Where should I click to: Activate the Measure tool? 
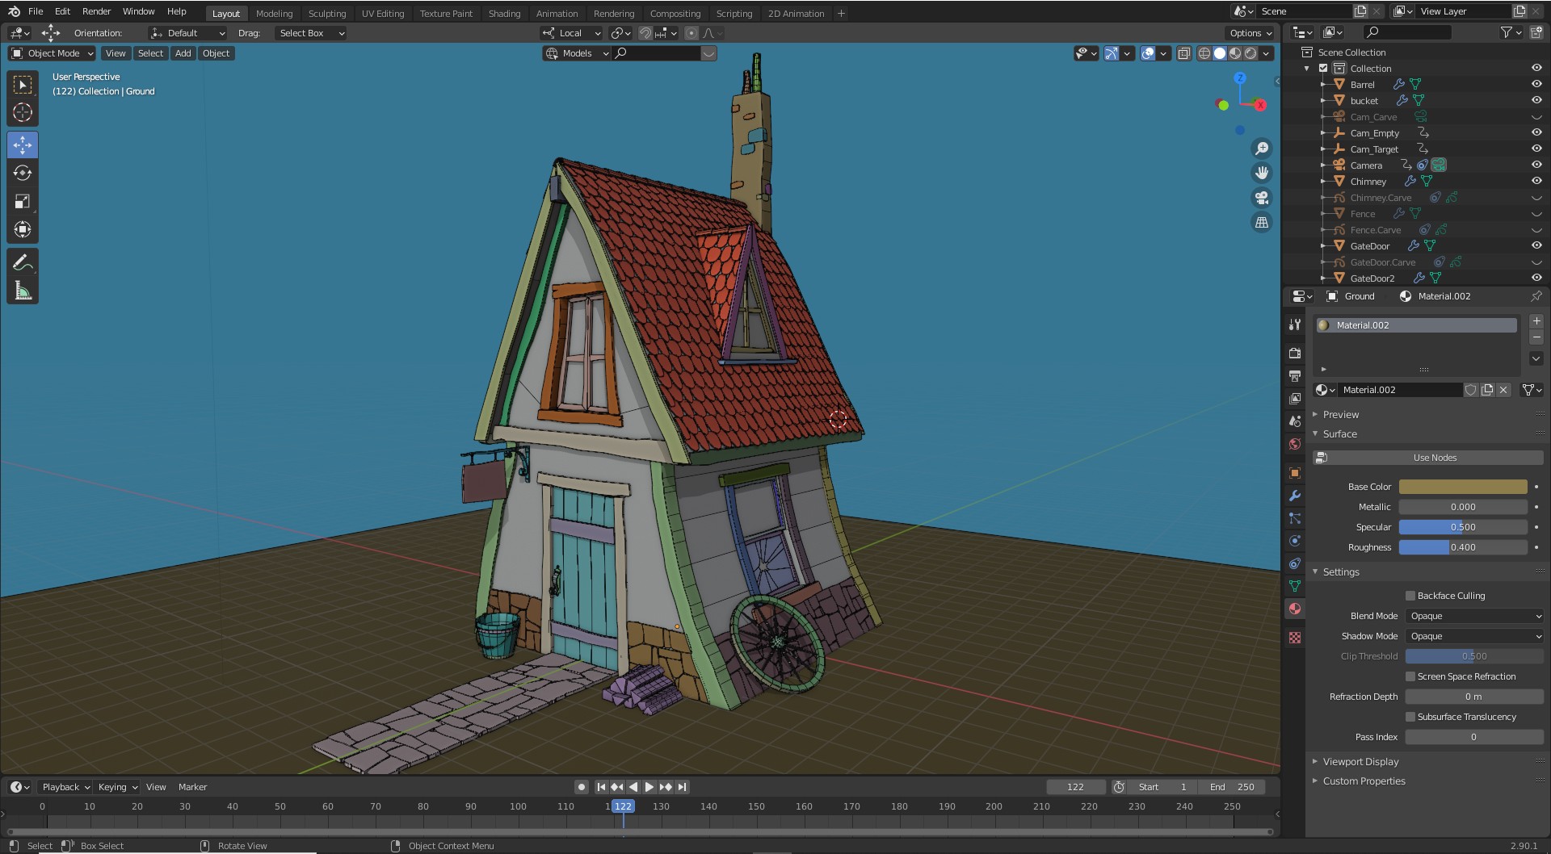pos(23,291)
